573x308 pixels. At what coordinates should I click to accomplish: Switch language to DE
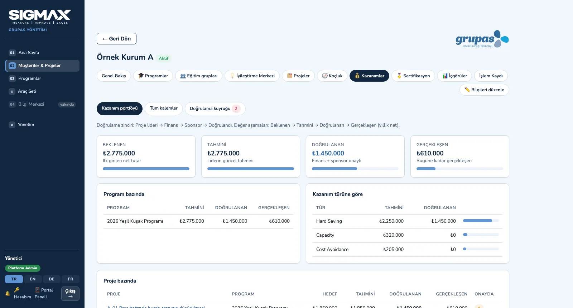52,279
